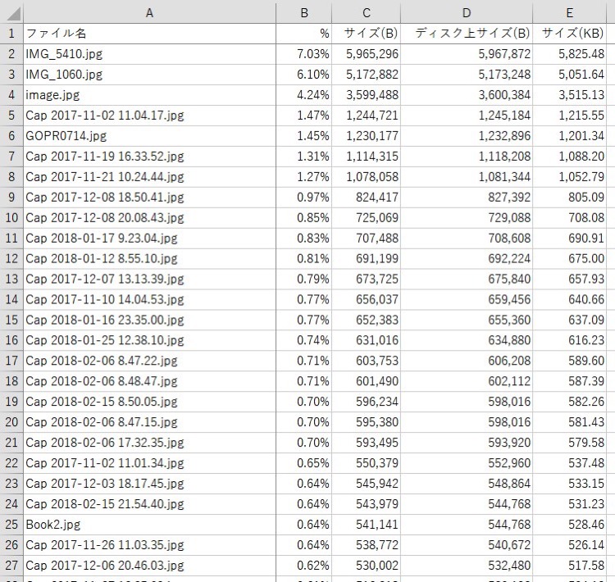Select the cell with value 5,965,296
The image size is (615, 582).
coord(367,54)
